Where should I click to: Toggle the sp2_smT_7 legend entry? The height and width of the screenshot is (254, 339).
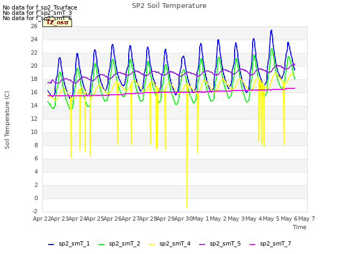(270, 244)
